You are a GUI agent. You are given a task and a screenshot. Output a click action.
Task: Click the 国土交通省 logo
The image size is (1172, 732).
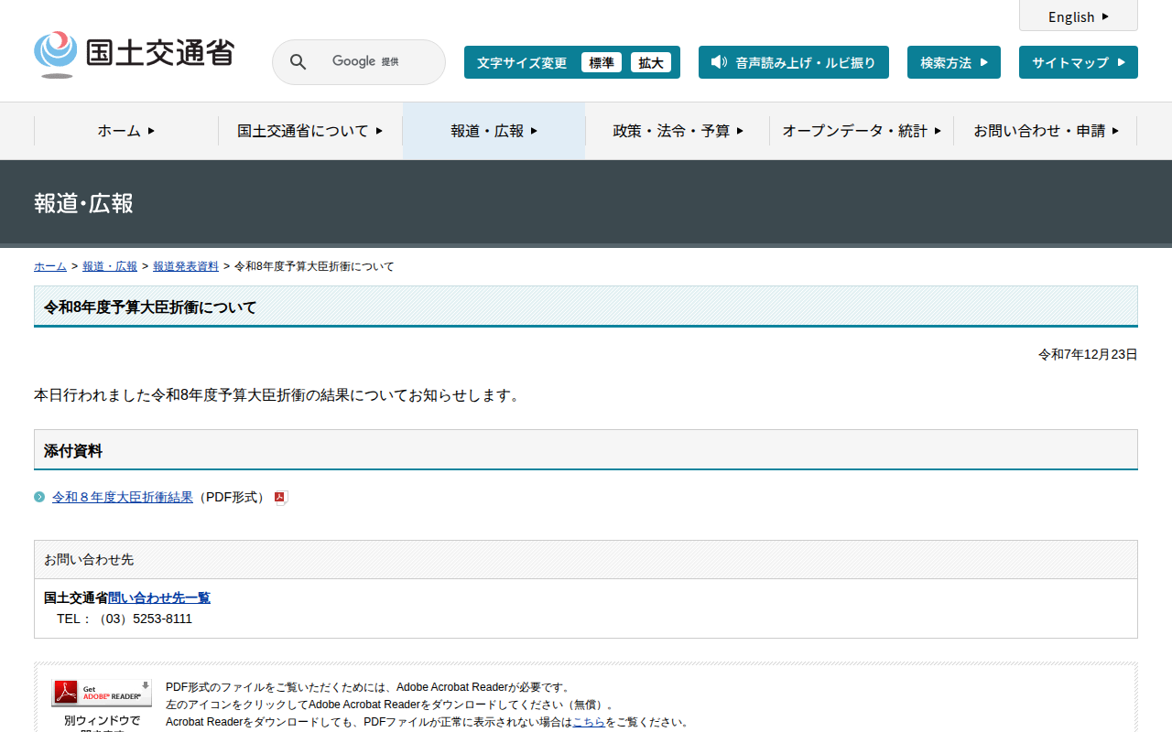134,54
